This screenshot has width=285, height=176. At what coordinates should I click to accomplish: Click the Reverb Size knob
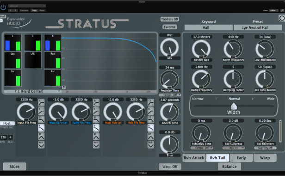pos(201,49)
